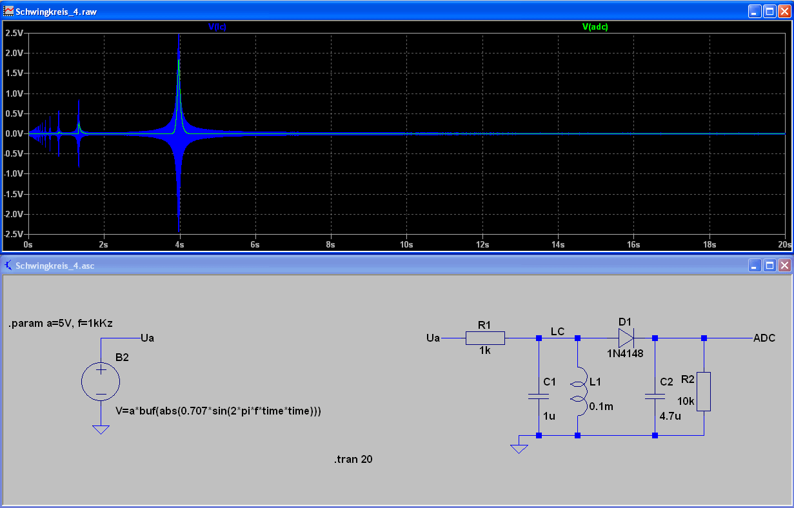Image resolution: width=794 pixels, height=508 pixels.
Task: Click the 1N4148 diode model label
Action: 625,353
